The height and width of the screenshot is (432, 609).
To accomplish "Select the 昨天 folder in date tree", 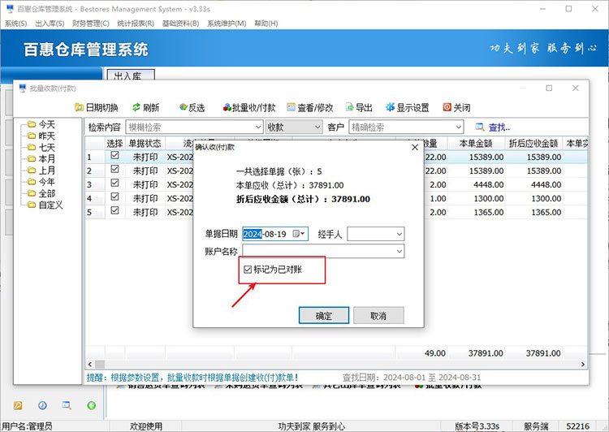I will [x=41, y=136].
